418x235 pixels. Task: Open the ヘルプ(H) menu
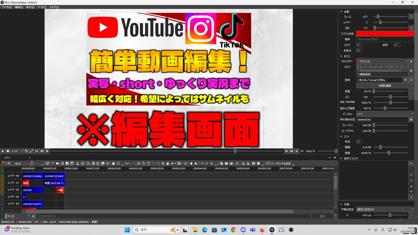click(x=54, y=7)
